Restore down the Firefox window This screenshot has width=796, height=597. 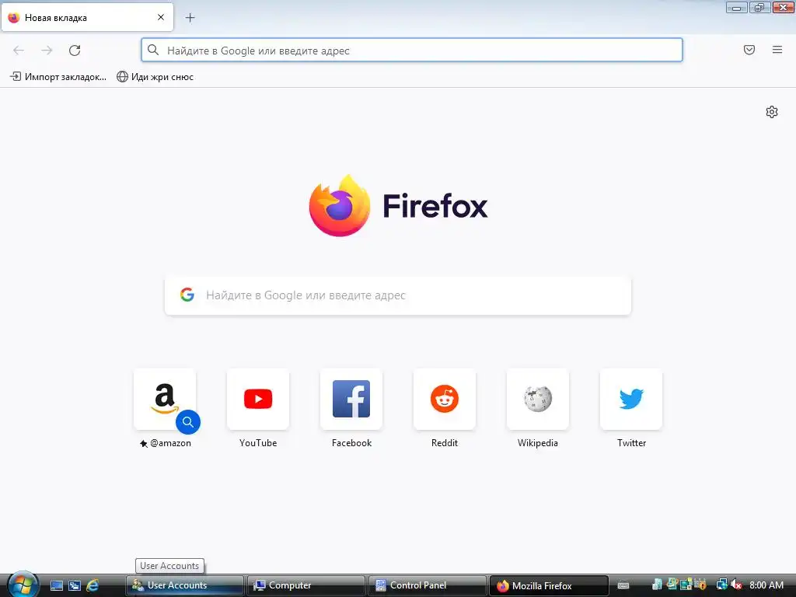click(759, 8)
